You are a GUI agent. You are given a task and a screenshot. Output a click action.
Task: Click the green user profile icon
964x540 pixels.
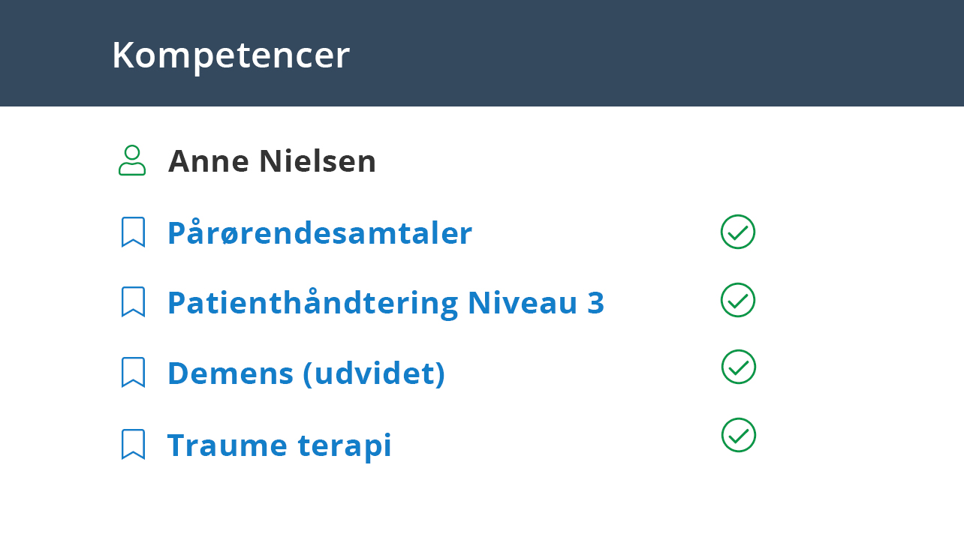[x=132, y=160]
